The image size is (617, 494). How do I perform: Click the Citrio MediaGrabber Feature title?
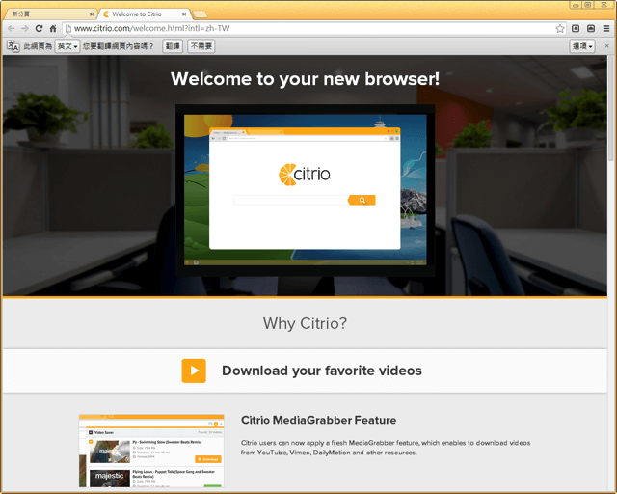[x=318, y=420]
